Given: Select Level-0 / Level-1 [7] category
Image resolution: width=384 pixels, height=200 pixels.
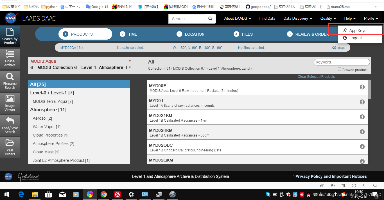Looking at the screenshot, I should point(52,93).
